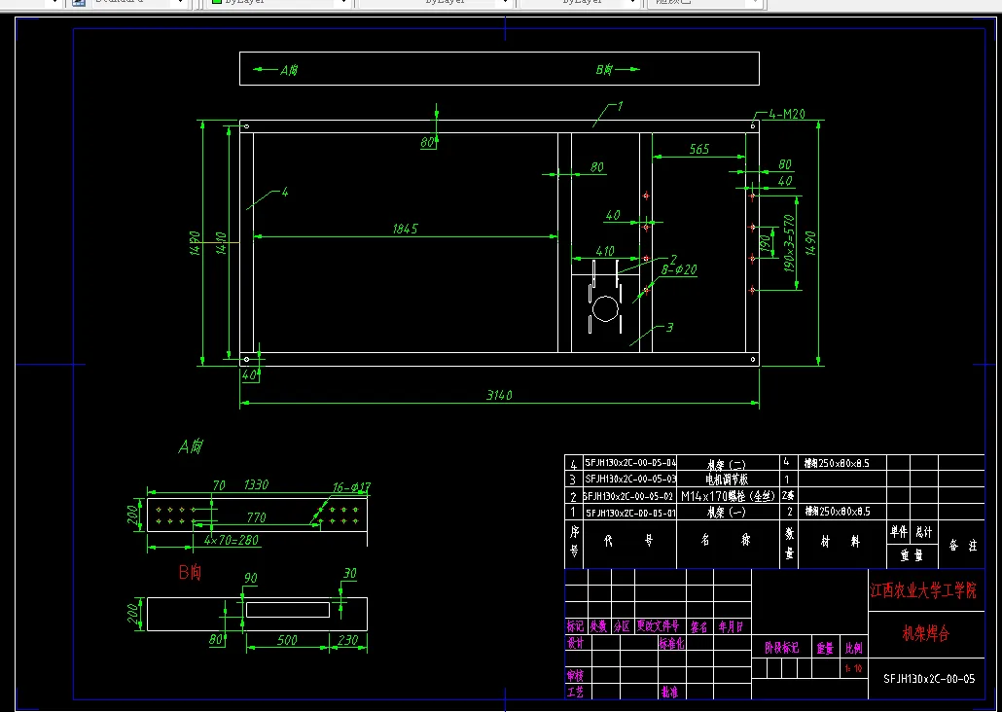Select the 江西农业大学工学院 title text
Screen dimensions: 1002x712
tap(923, 590)
